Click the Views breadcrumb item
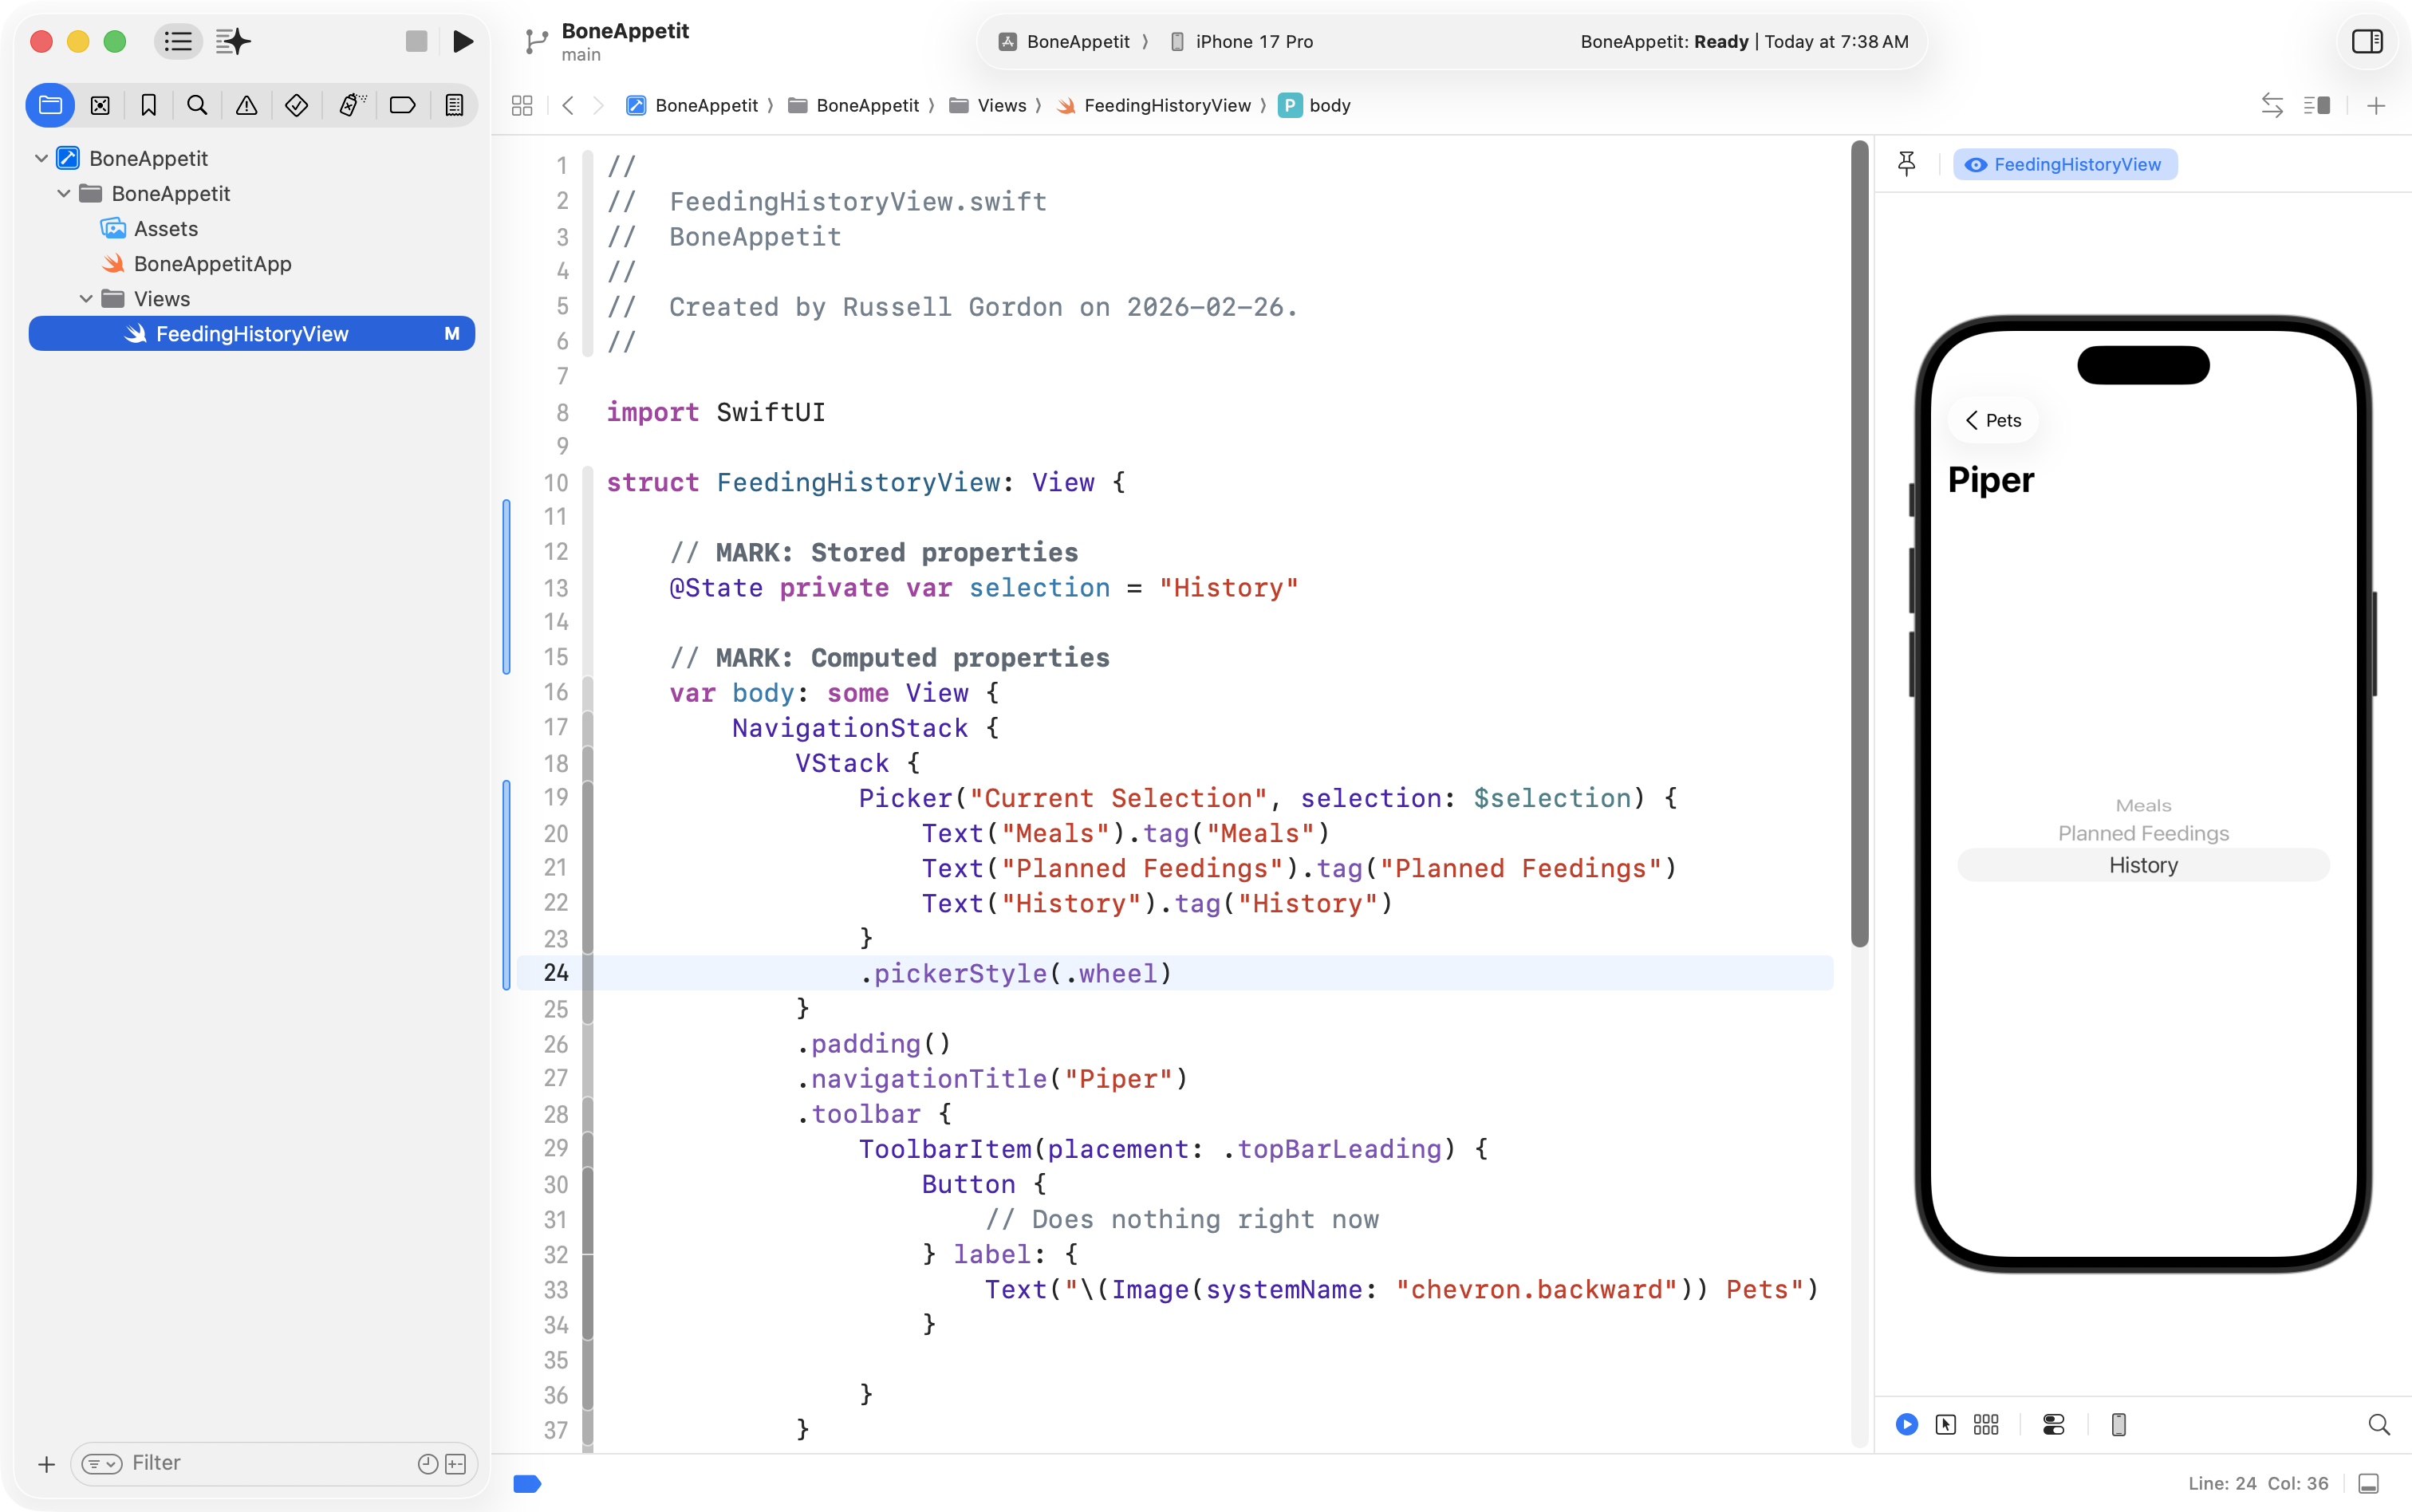 tap(1001, 105)
